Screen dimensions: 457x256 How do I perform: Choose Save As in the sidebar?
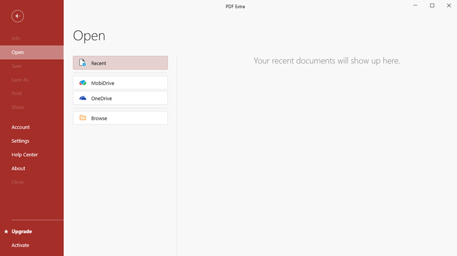(32, 80)
